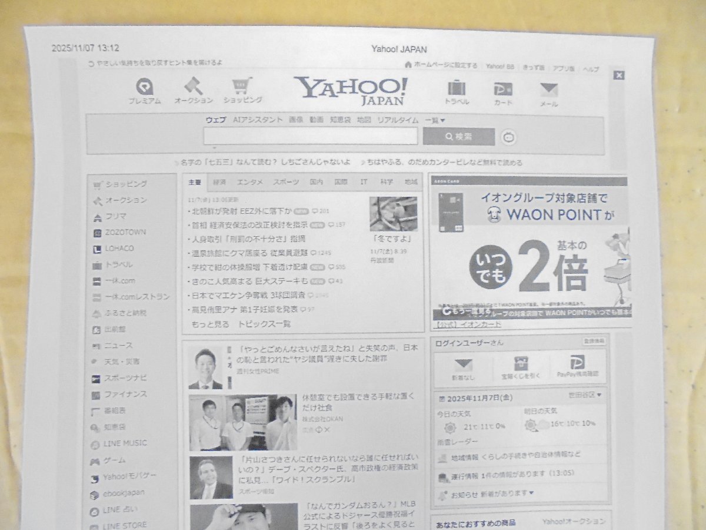The width and height of the screenshot is (706, 530).
Task: Open the 雨雲レーダー link
Action: tap(458, 442)
